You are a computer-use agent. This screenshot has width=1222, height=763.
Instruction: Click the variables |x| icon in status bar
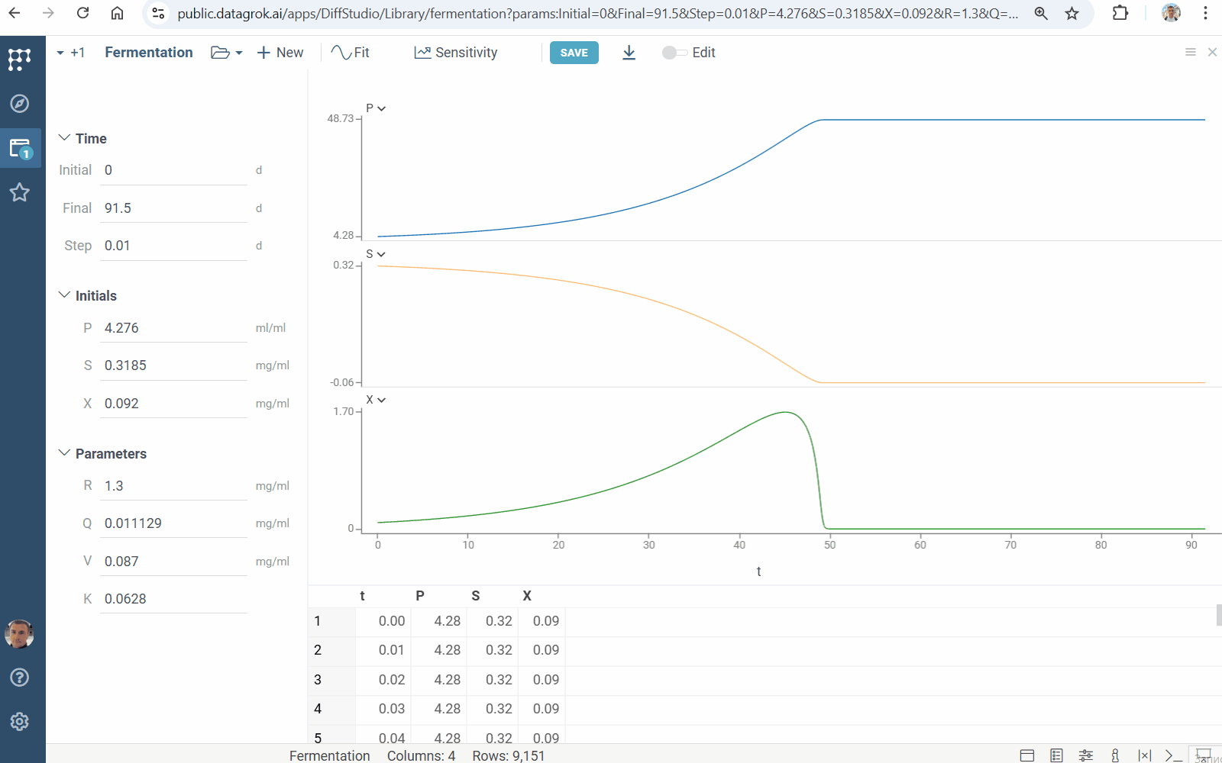coord(1144,755)
